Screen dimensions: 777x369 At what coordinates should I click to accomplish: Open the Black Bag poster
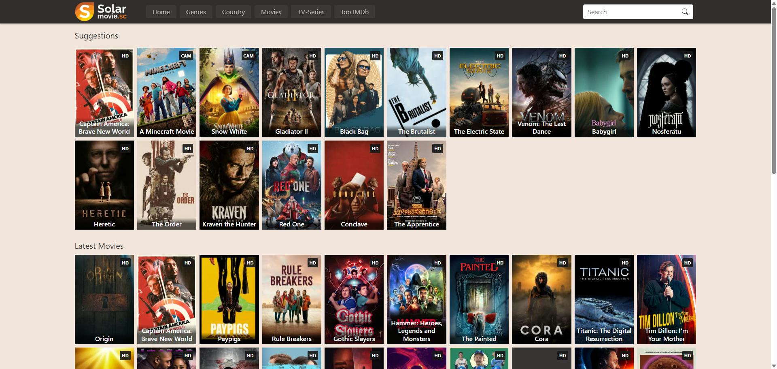[x=354, y=92]
